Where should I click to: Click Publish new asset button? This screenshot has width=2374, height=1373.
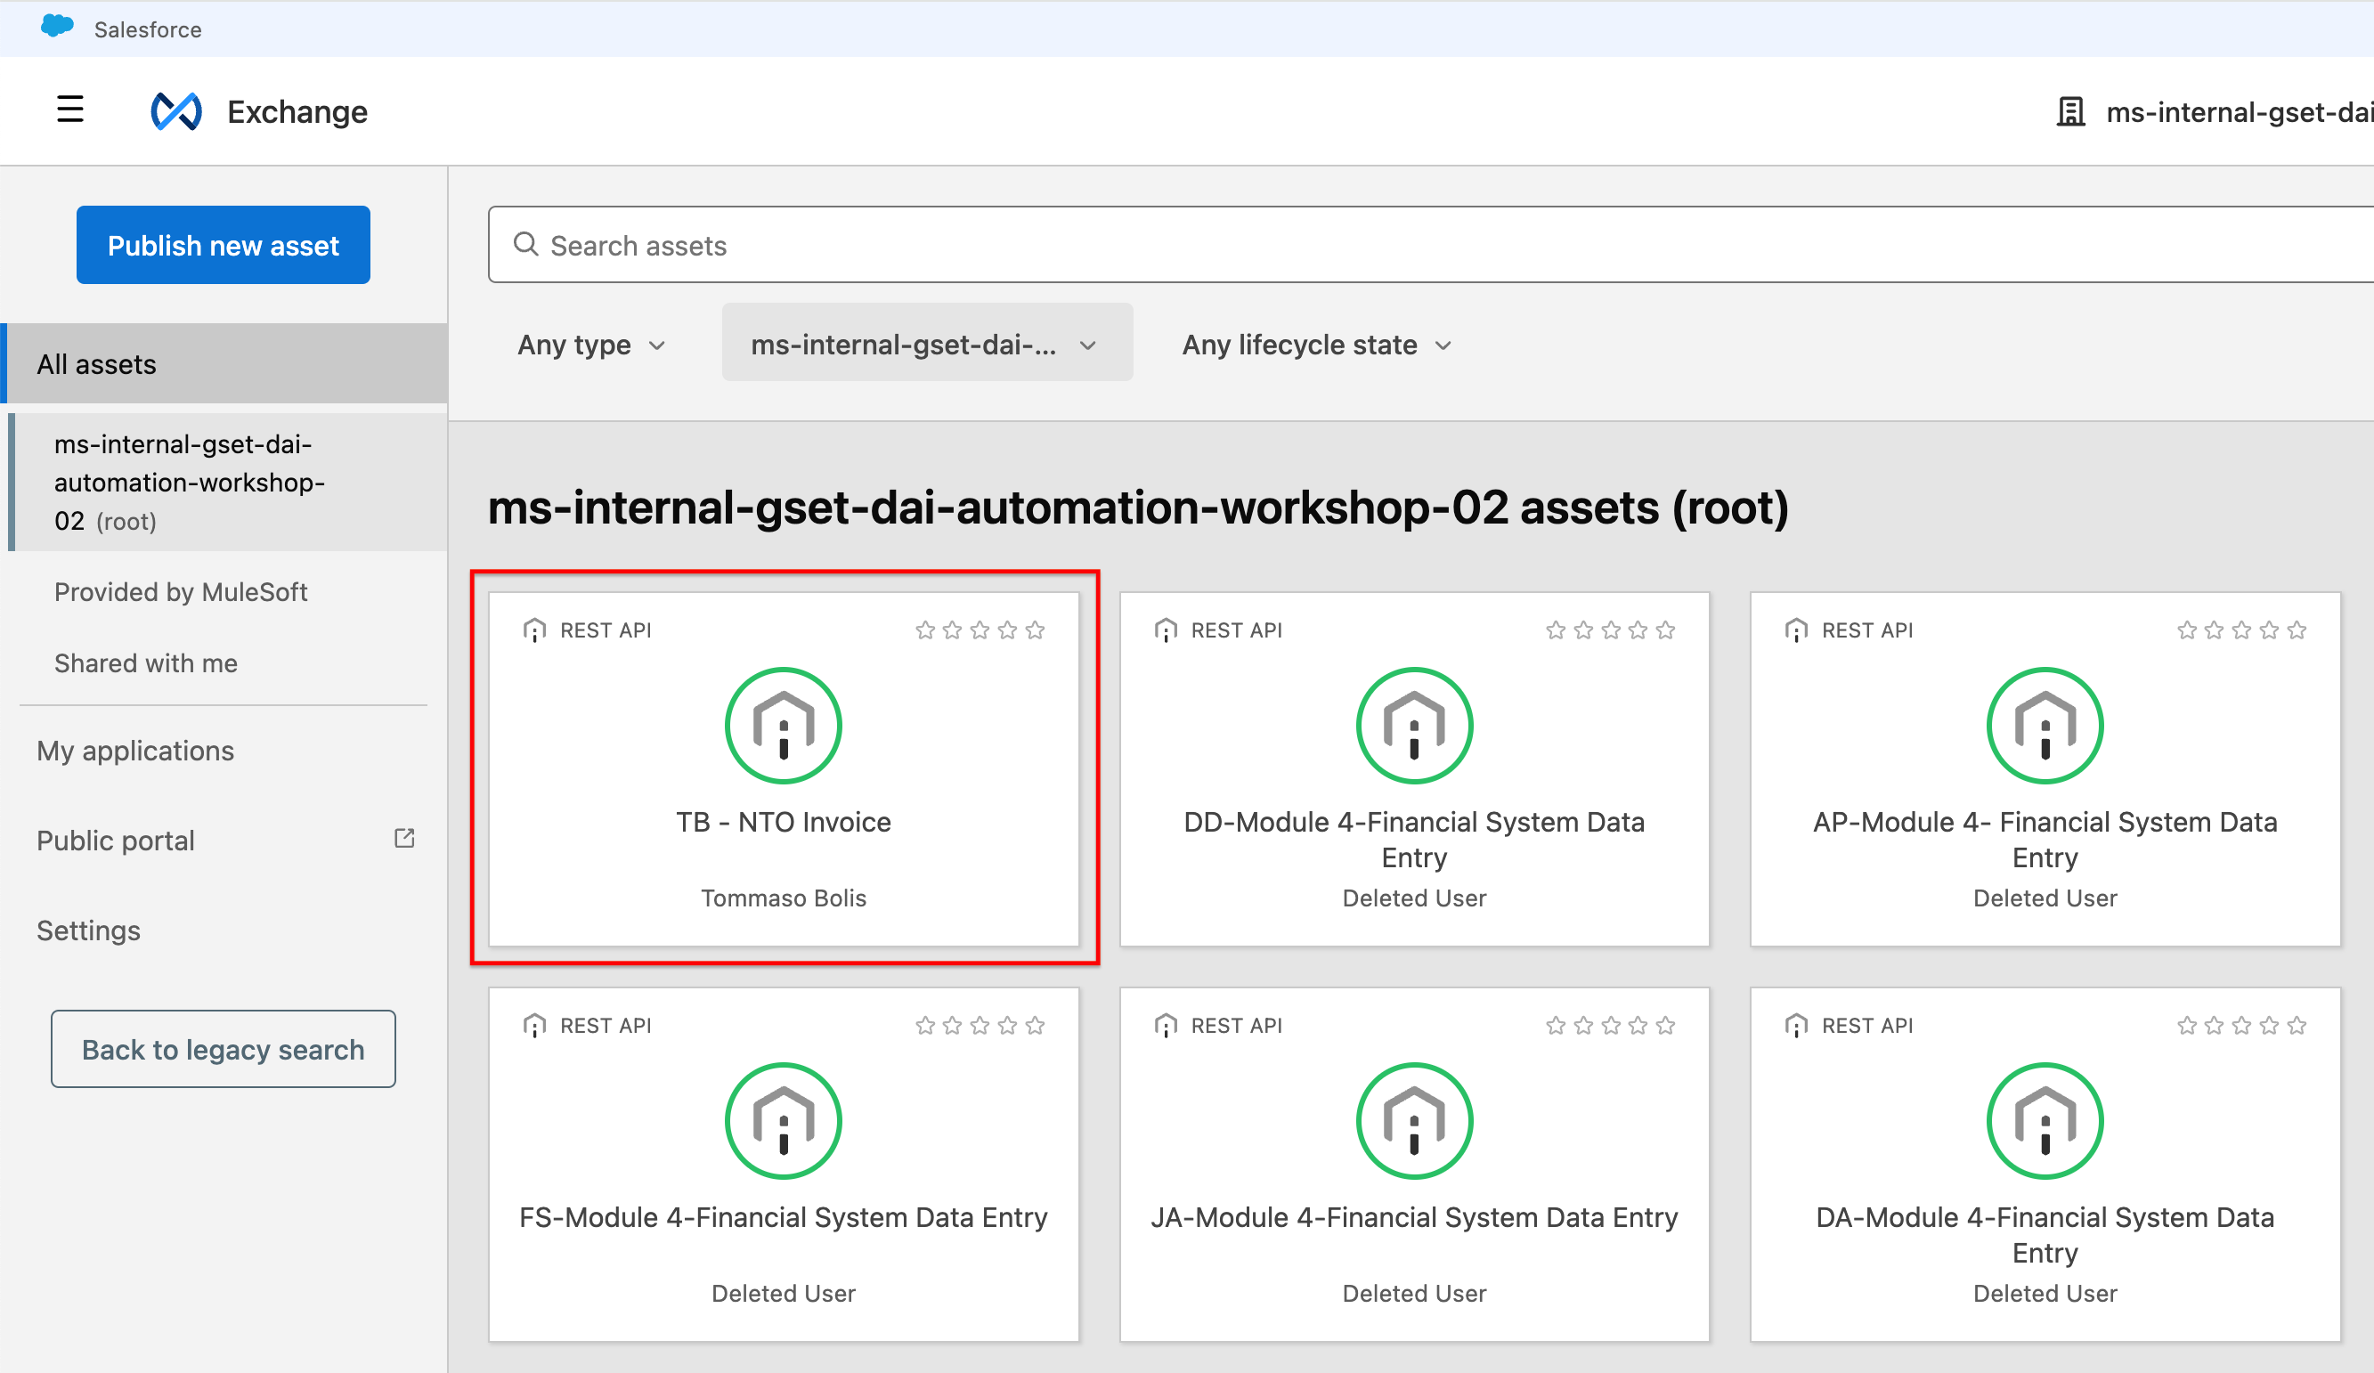(x=224, y=245)
